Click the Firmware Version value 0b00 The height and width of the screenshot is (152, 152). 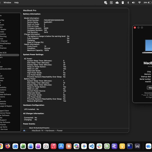point(46,28)
